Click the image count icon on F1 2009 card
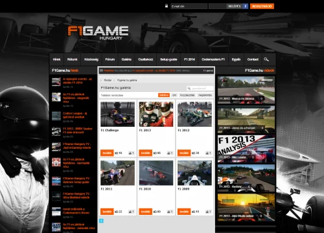324x233 pixels. point(193,212)
